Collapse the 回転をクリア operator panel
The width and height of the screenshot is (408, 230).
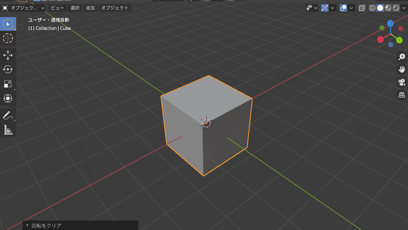(x=27, y=225)
